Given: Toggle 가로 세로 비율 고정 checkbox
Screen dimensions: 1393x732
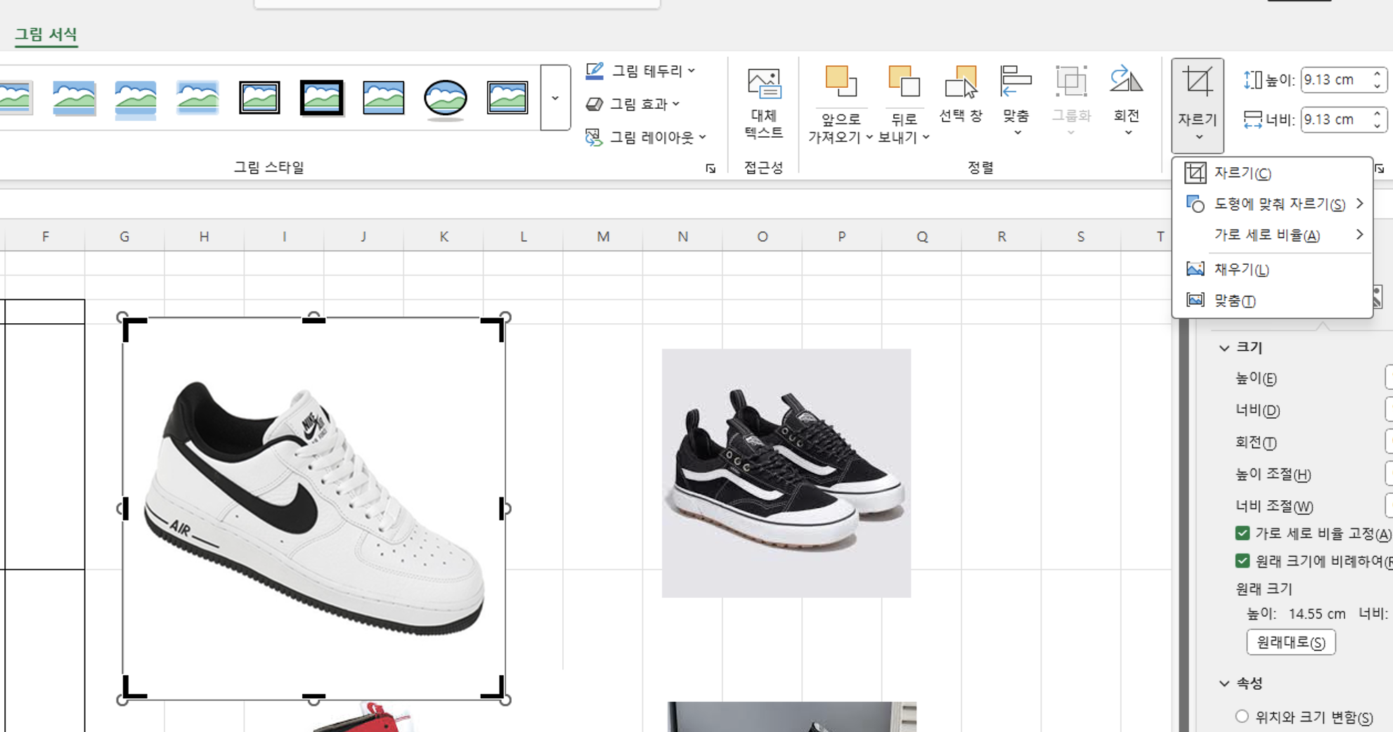Looking at the screenshot, I should (1243, 533).
